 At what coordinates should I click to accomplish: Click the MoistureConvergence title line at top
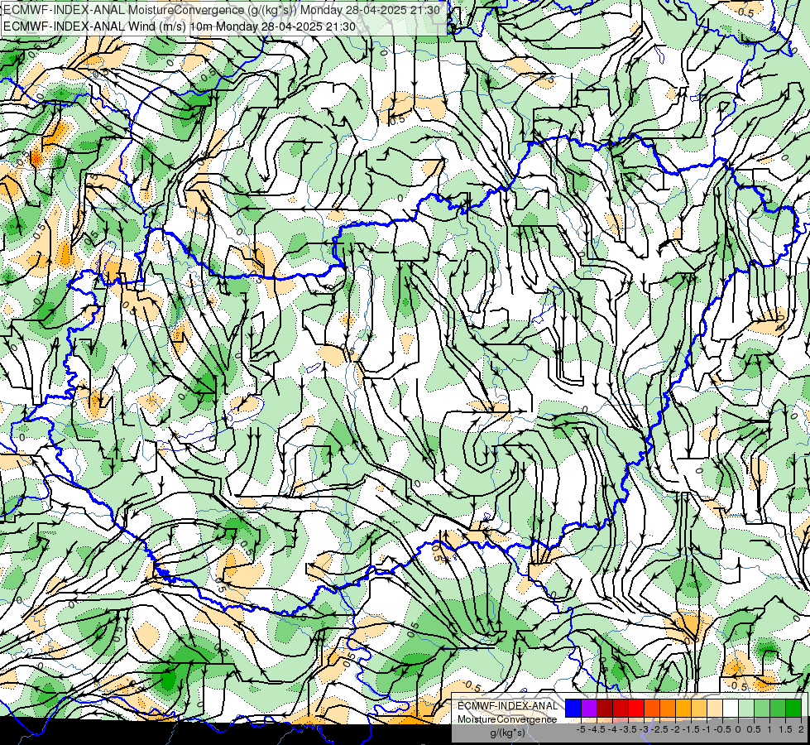[x=221, y=10]
